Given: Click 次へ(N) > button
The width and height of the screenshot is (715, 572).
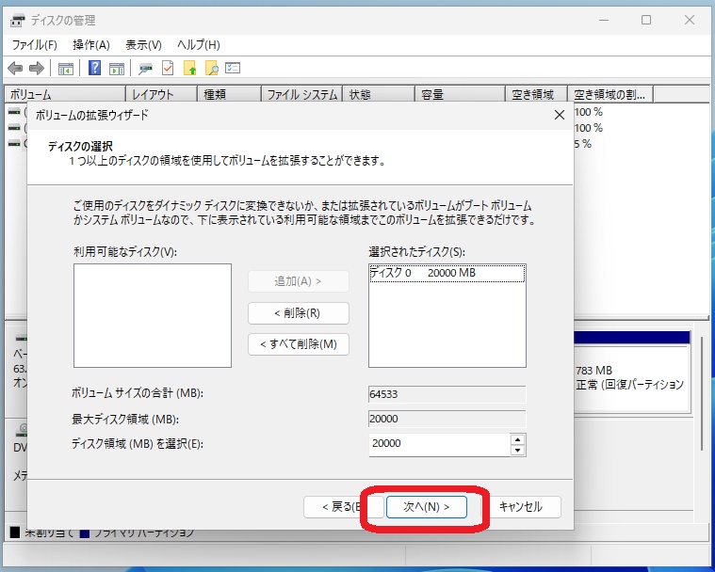Looking at the screenshot, I should 427,507.
